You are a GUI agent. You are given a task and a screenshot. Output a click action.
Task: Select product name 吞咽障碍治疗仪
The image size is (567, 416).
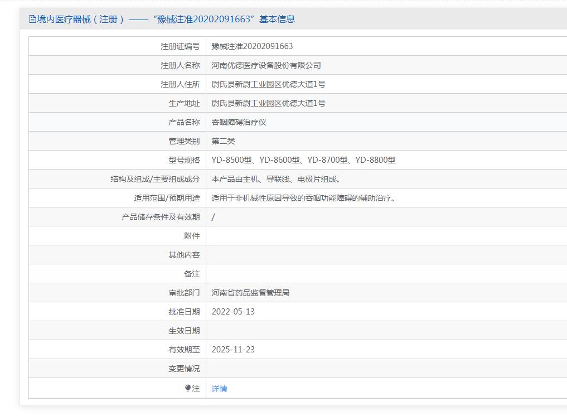(x=239, y=122)
